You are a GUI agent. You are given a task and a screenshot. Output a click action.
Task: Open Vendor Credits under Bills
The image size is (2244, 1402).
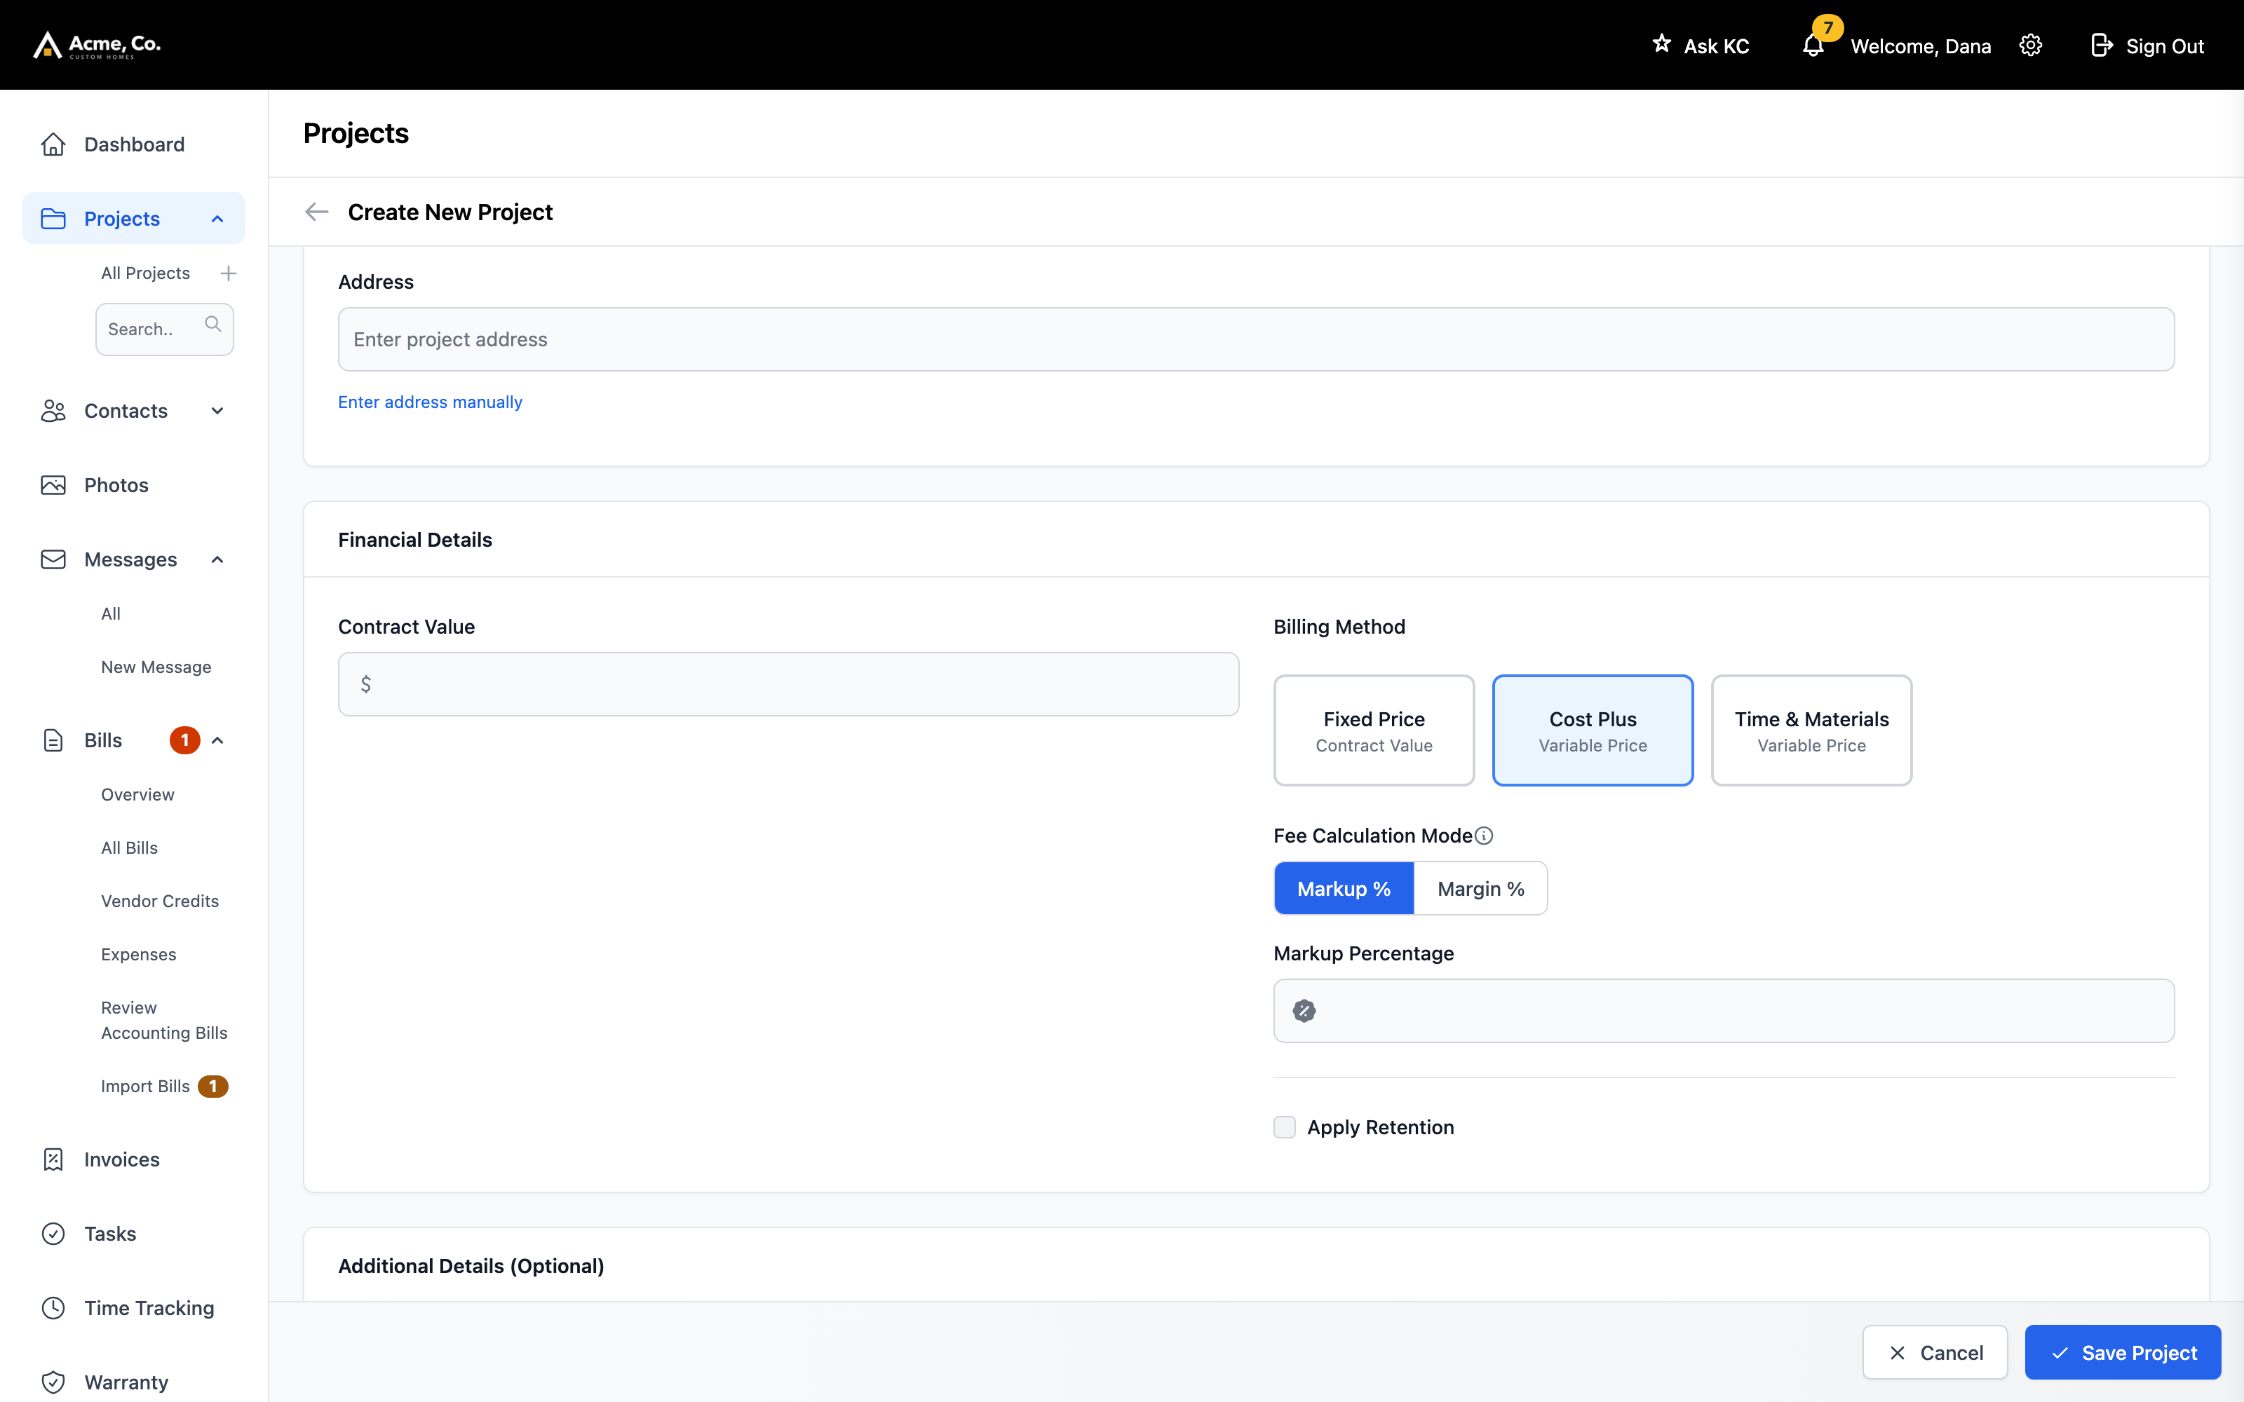coord(159,901)
